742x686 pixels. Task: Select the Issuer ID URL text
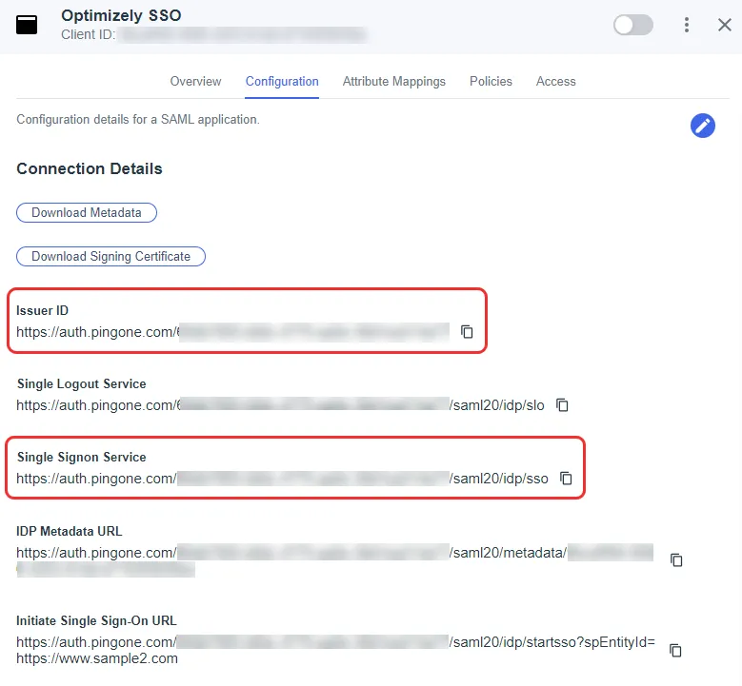point(232,332)
